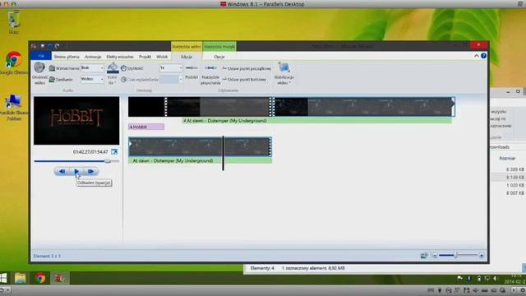526x296 pixels.
Task: Click Save icon in quick access toolbar
Action: pyautogui.click(x=42, y=46)
